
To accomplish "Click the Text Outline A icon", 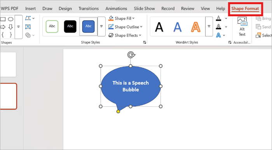I will tap(218, 26).
